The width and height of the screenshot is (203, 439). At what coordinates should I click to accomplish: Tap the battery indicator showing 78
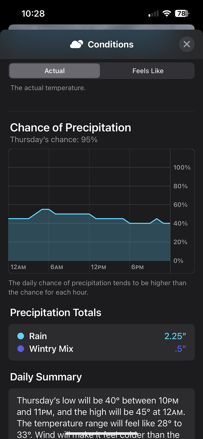pos(182,13)
